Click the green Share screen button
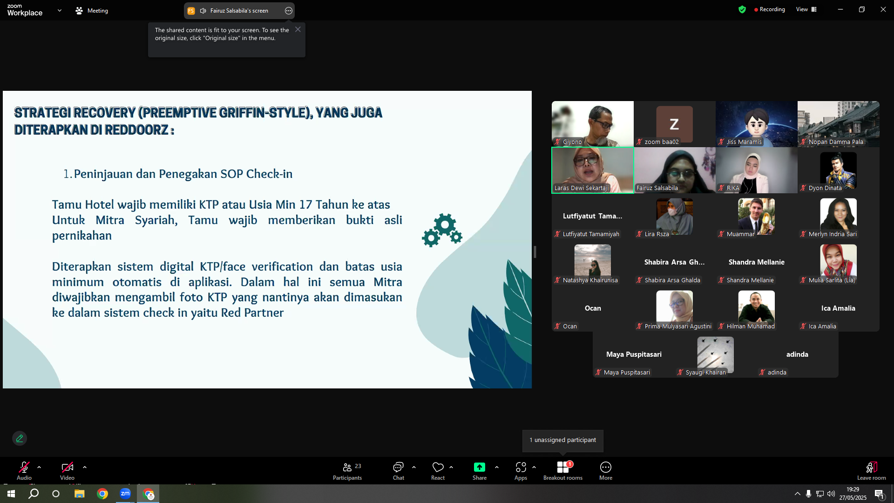 coord(480,470)
